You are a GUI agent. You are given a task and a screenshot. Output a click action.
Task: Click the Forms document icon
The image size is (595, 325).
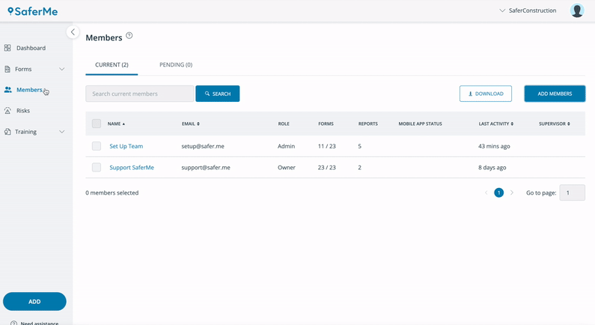pyautogui.click(x=7, y=69)
